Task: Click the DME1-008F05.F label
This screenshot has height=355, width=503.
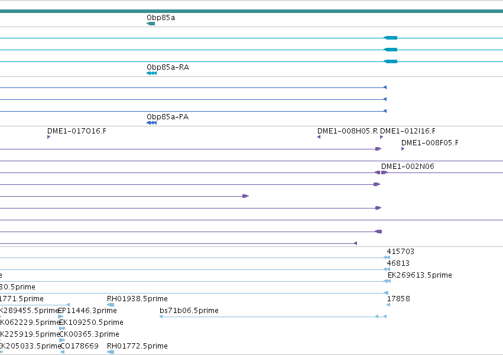Action: [x=430, y=143]
